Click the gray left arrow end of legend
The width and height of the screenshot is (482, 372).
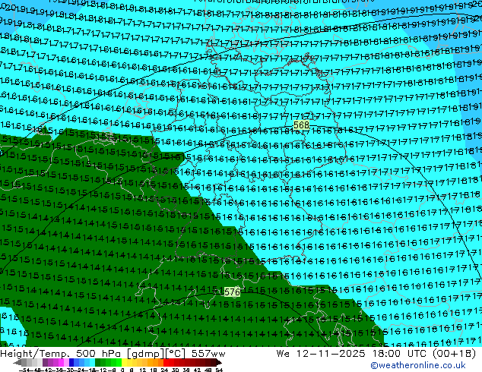click(17, 363)
